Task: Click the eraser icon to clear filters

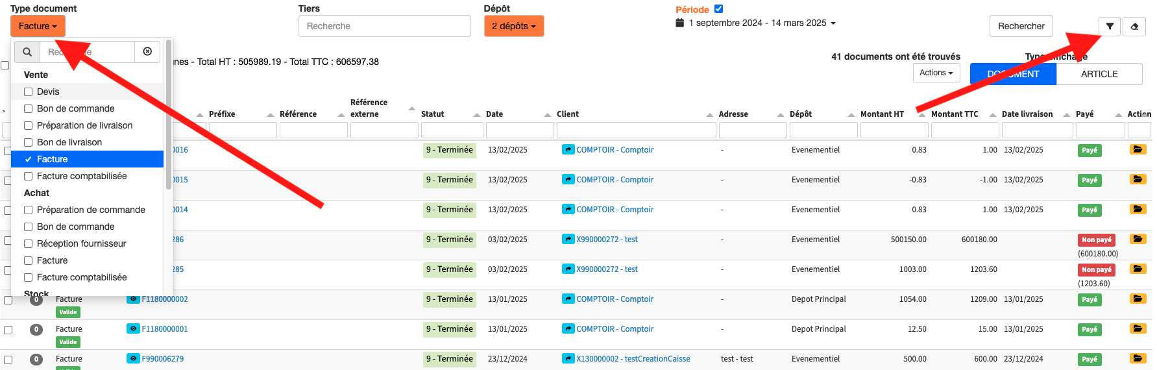Action: point(1134,27)
